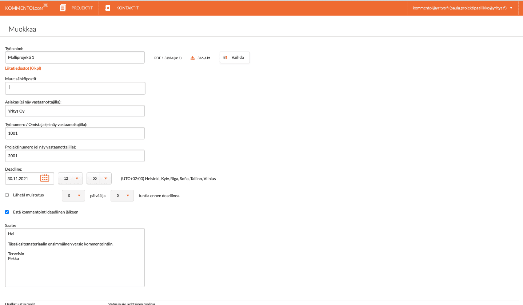Click the Muut sähköpostit field
The height and width of the screenshot is (305, 523).
click(x=75, y=88)
